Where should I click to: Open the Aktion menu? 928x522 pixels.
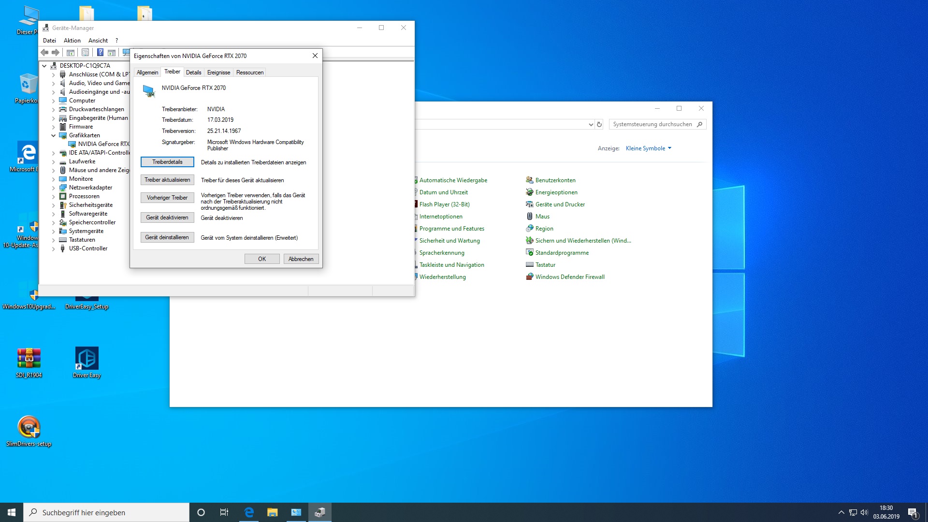point(72,41)
